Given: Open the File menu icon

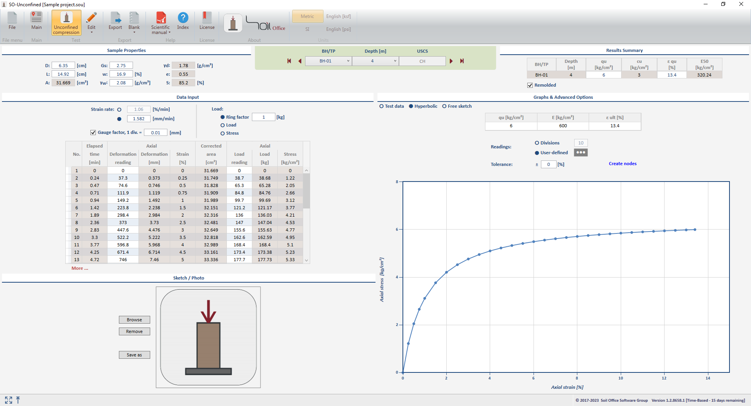Looking at the screenshot, I should tap(12, 21).
